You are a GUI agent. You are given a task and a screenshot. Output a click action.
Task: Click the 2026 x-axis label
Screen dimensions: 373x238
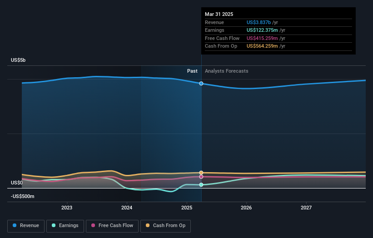coord(246,208)
